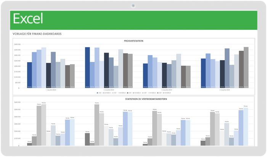Select the '3 EST' legend entry
Image resolution: width=267 pixels, height=157 pixels.
click(129, 93)
